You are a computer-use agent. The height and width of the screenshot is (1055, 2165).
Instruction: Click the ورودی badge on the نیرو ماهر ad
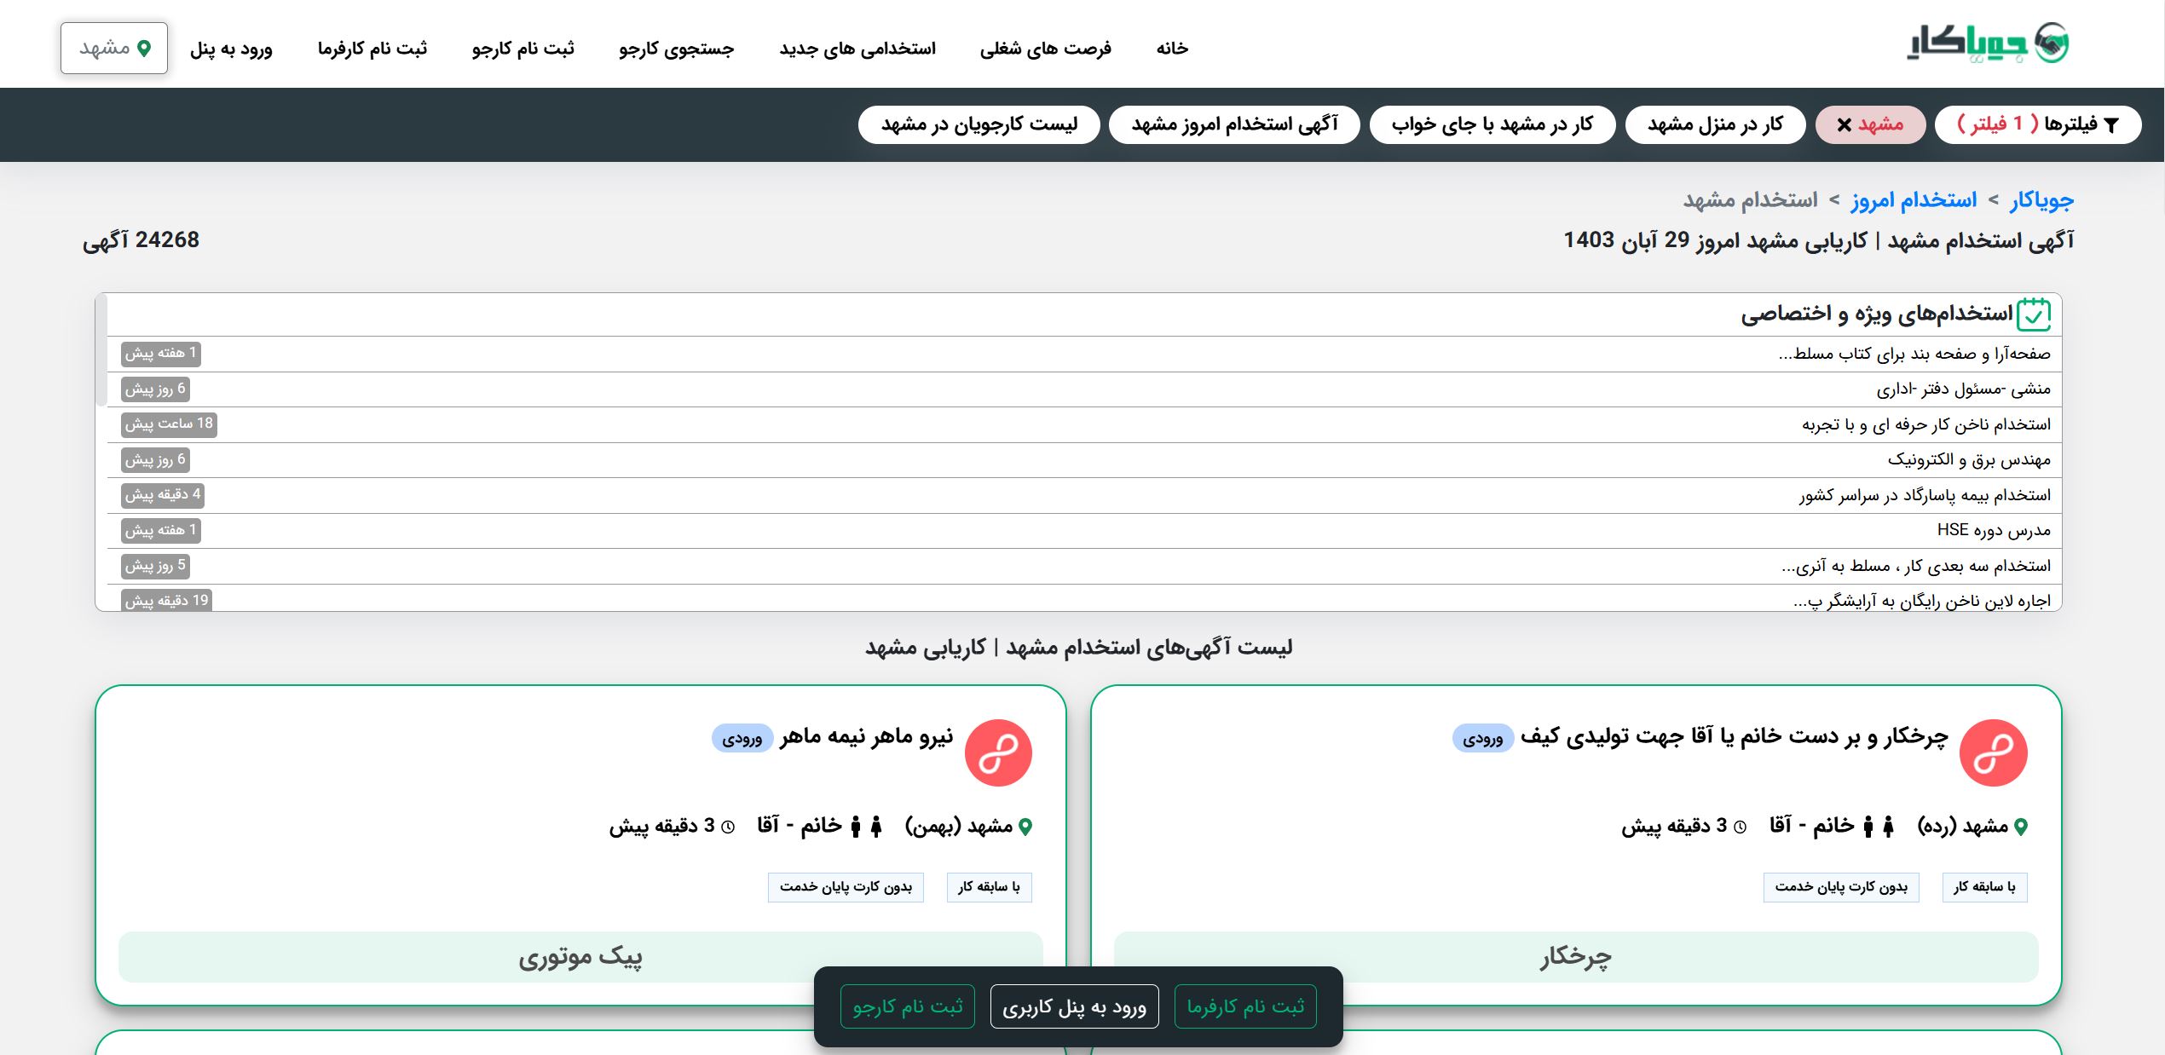point(742,739)
